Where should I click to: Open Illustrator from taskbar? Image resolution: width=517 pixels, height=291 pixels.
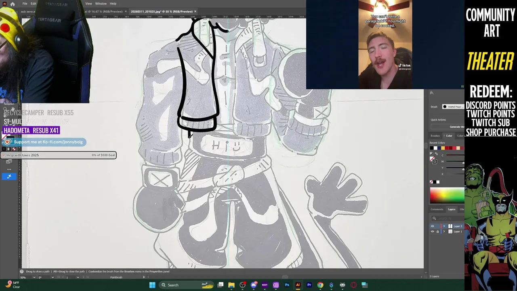(x=298, y=285)
